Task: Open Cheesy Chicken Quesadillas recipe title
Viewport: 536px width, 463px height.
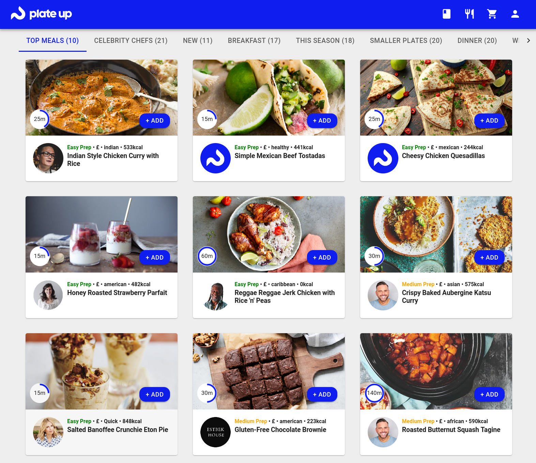Action: pos(443,156)
